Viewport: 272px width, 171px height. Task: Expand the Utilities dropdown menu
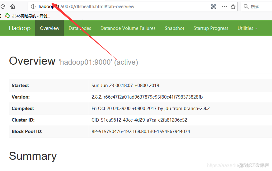(247, 28)
